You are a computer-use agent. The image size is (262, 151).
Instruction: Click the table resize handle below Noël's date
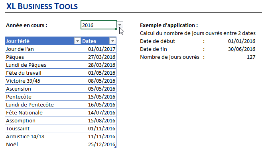coord(115,147)
